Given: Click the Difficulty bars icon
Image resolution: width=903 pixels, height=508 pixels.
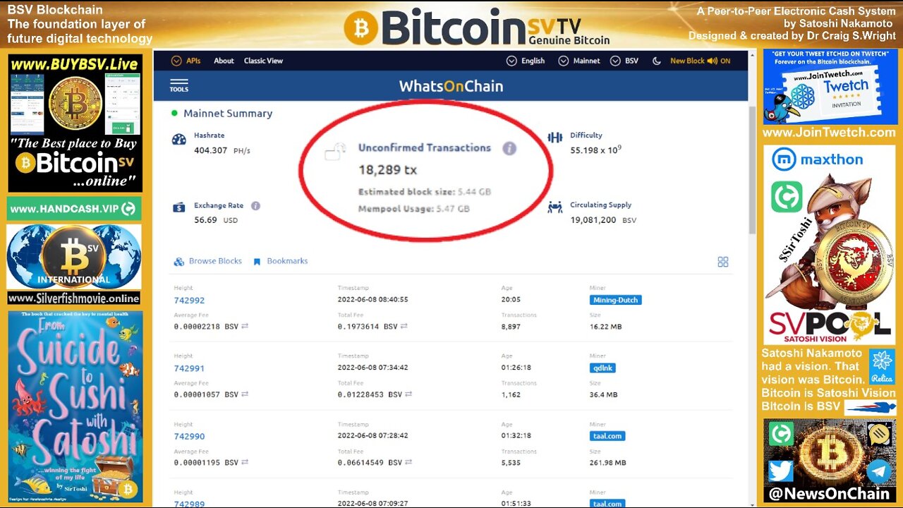Looking at the screenshot, I should pyautogui.click(x=555, y=138).
